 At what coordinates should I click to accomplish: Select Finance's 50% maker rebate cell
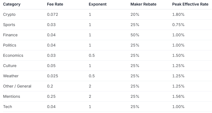(135, 35)
